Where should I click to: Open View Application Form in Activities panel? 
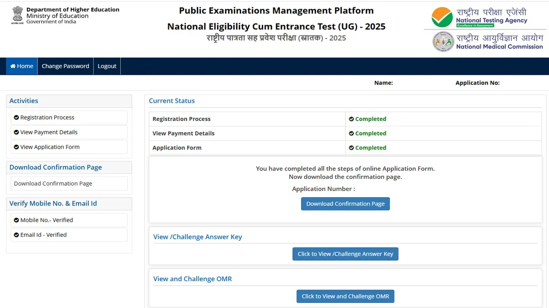pos(50,147)
